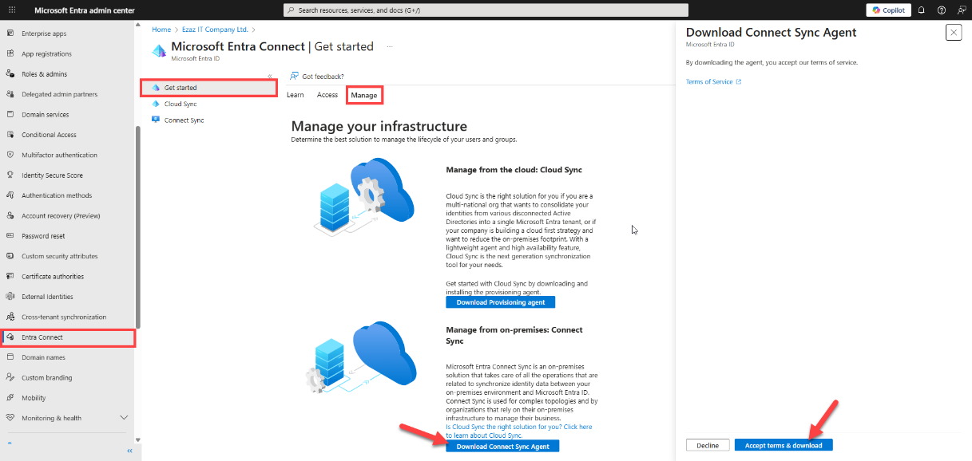This screenshot has height=461, width=972.
Task: Open Ezaz IT Company Ltd. breadcrumb
Action: pyautogui.click(x=214, y=30)
